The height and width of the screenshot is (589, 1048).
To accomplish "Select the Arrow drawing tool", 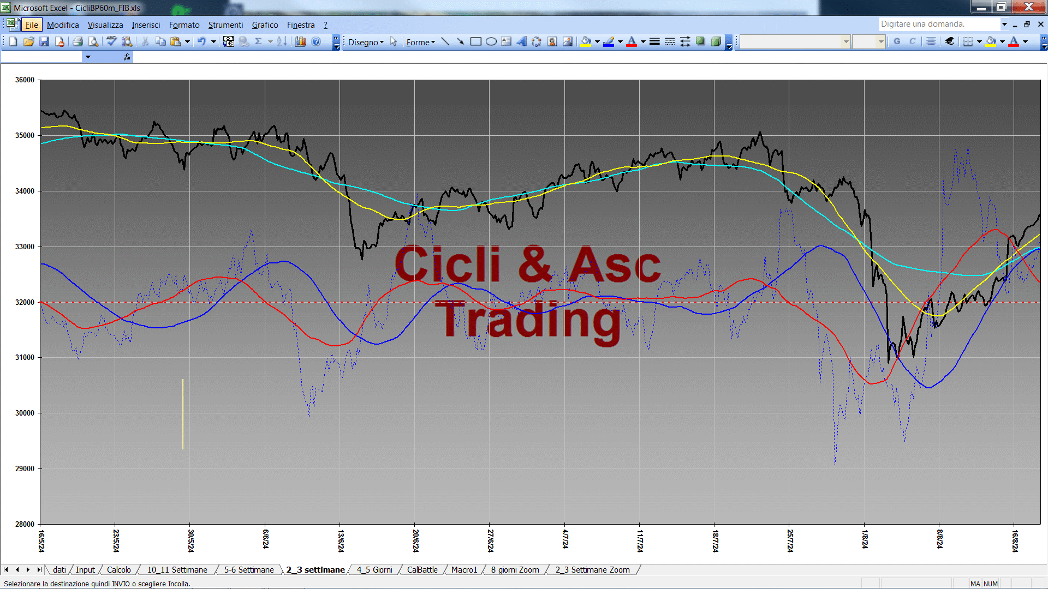I will (460, 41).
